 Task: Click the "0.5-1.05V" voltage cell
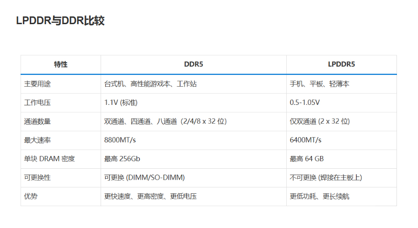(305, 103)
